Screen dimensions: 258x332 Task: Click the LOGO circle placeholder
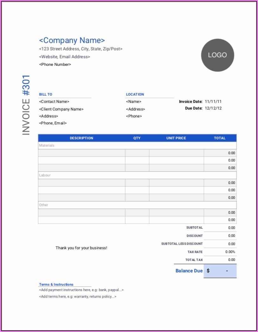[x=217, y=55]
